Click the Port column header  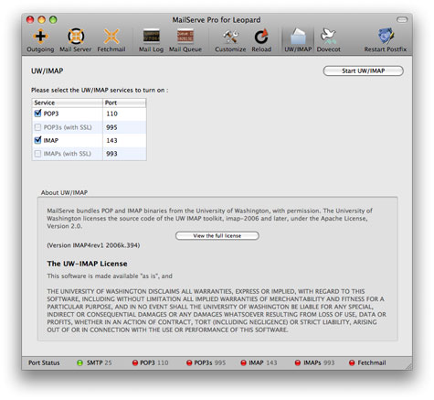point(124,103)
